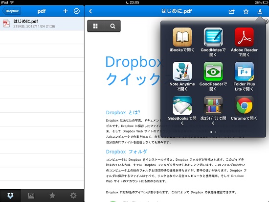The width and height of the screenshot is (269, 202).
Task: Open the PDF in 楽2ライブラリ bookshelf app
Action: [x=213, y=105]
